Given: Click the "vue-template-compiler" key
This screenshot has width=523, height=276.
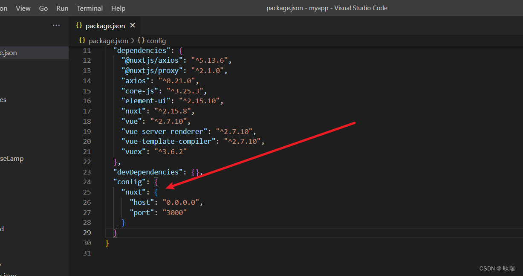Looking at the screenshot, I should 169,142.
